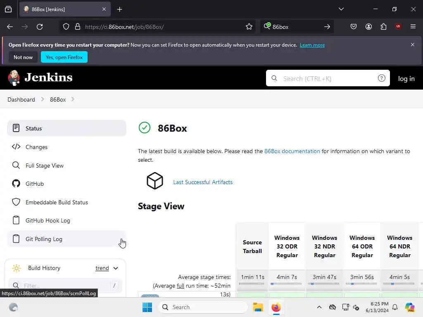Click the tracking protection shield icon
The width and height of the screenshot is (423, 317).
click(x=66, y=27)
